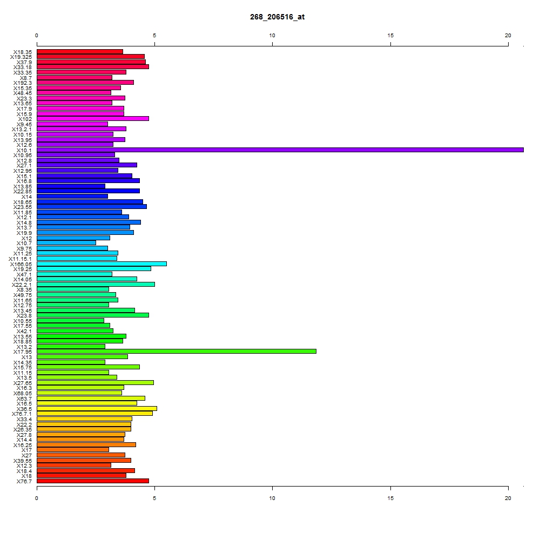Click the long purple X10.1 bar
The image size is (540, 540).
click(x=280, y=150)
